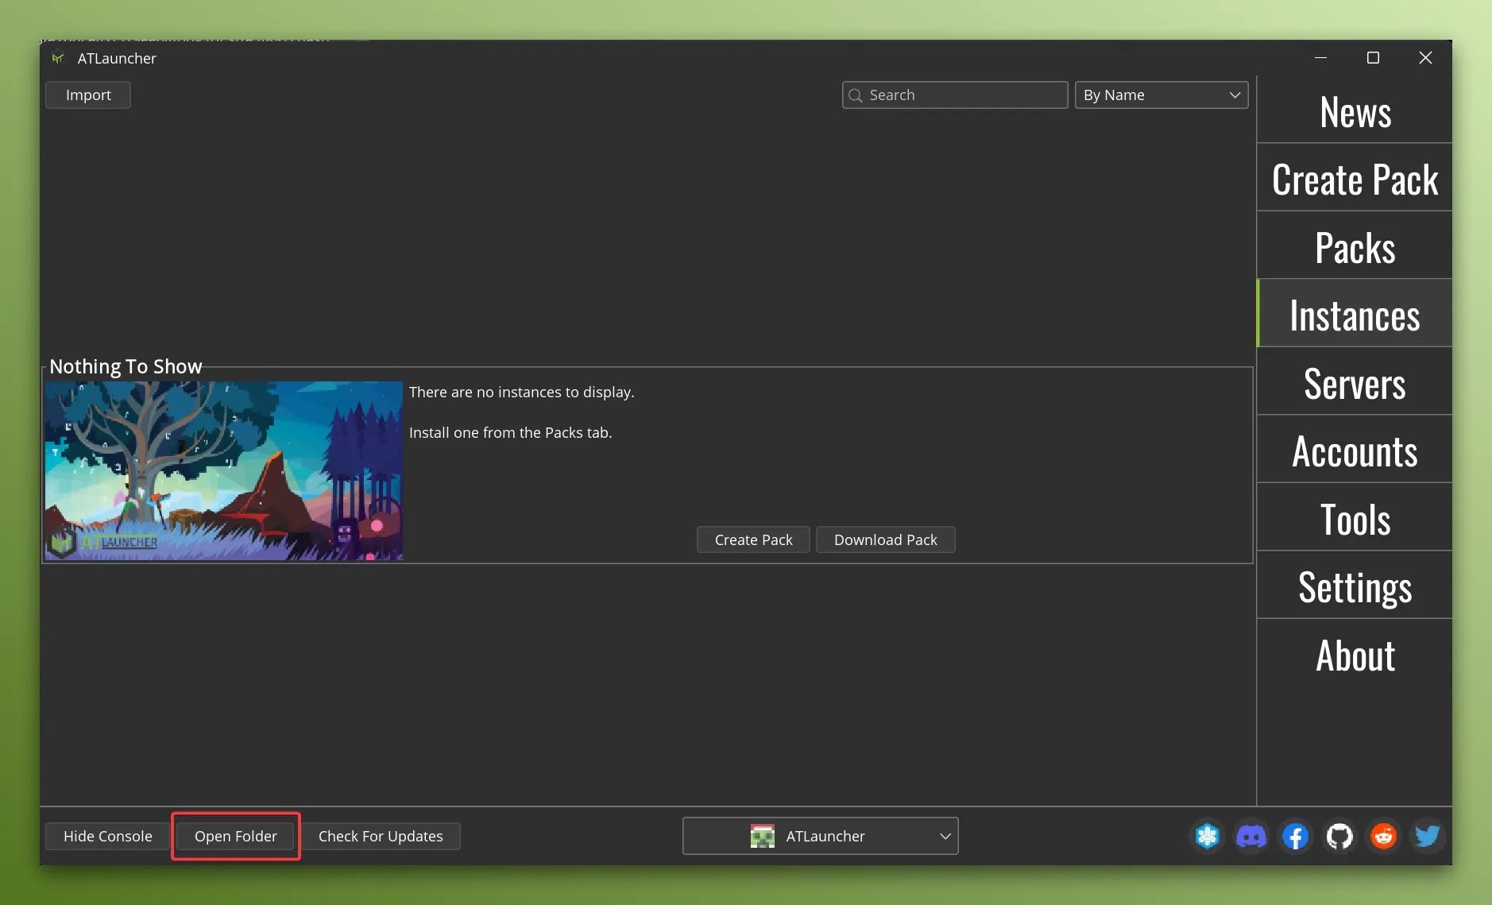Viewport: 1492px width, 905px height.
Task: Open the Settings tab
Action: pyautogui.click(x=1354, y=586)
